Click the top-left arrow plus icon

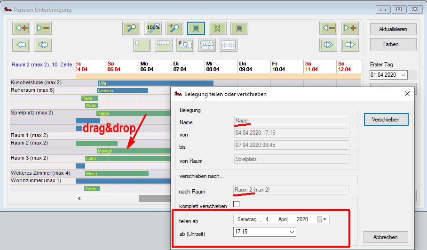click(21, 28)
